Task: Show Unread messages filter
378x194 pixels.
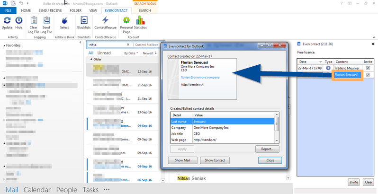Action: pyautogui.click(x=104, y=53)
